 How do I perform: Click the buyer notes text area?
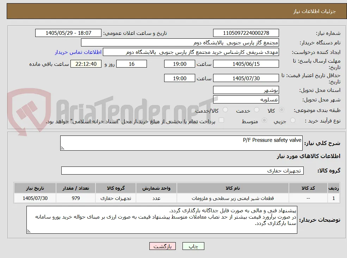click(x=162, y=220)
